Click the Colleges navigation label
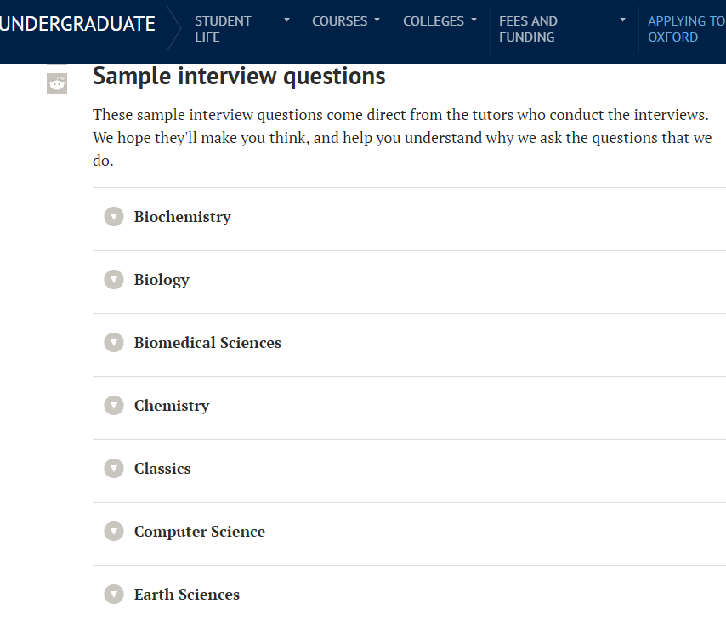Image resolution: width=726 pixels, height=621 pixels. coord(434,21)
